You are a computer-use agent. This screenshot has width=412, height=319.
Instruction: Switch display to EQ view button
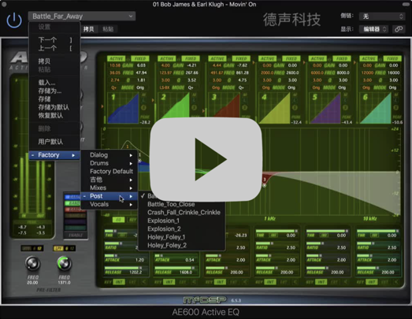coord(118,220)
